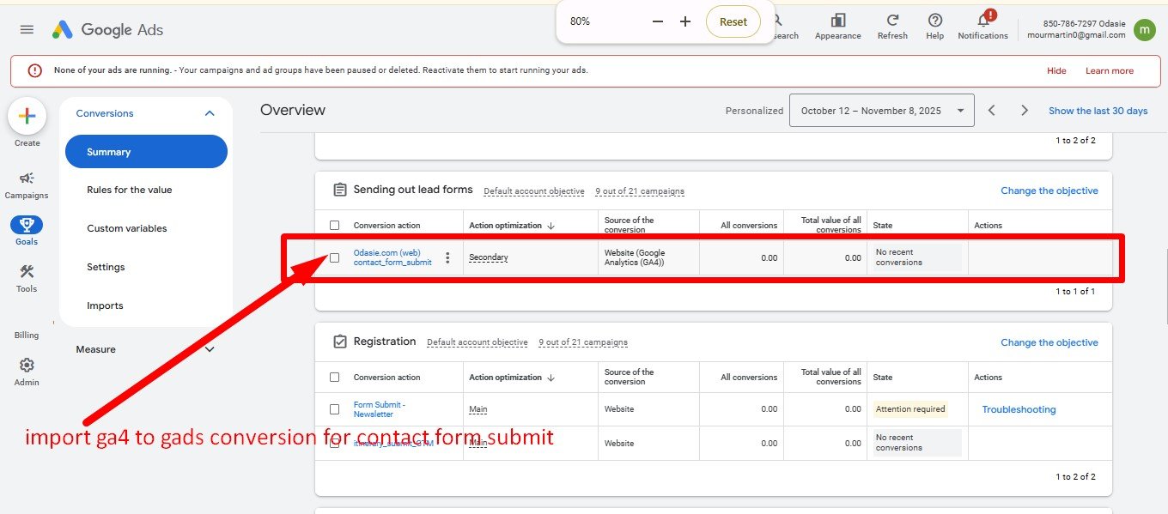Click Learn more in alert banner
This screenshot has height=514, width=1168.
coord(1110,70)
